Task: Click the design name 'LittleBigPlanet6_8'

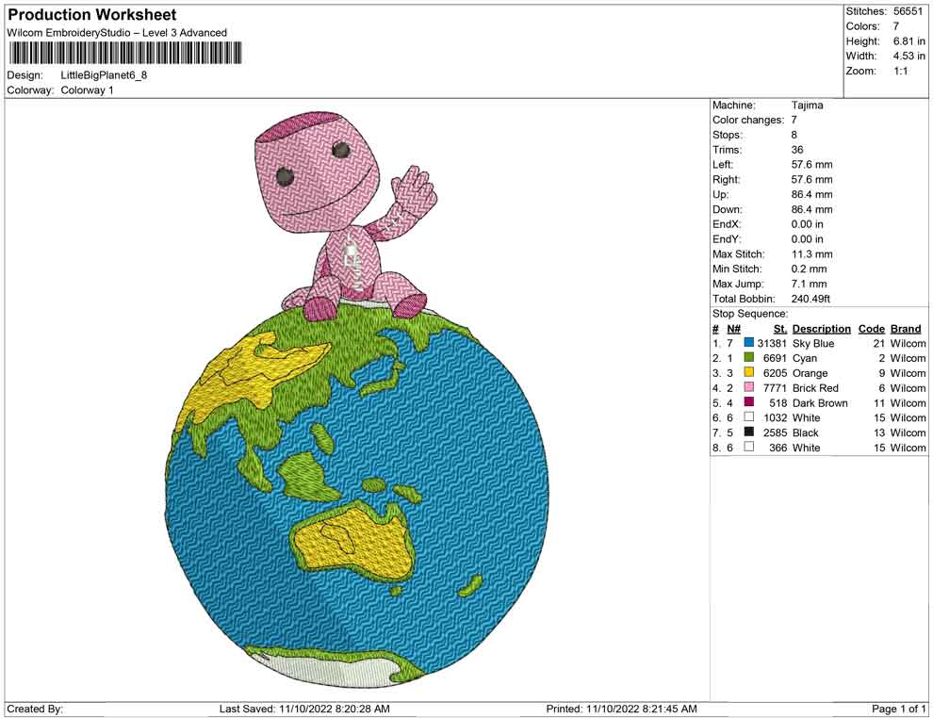Action: (x=104, y=75)
